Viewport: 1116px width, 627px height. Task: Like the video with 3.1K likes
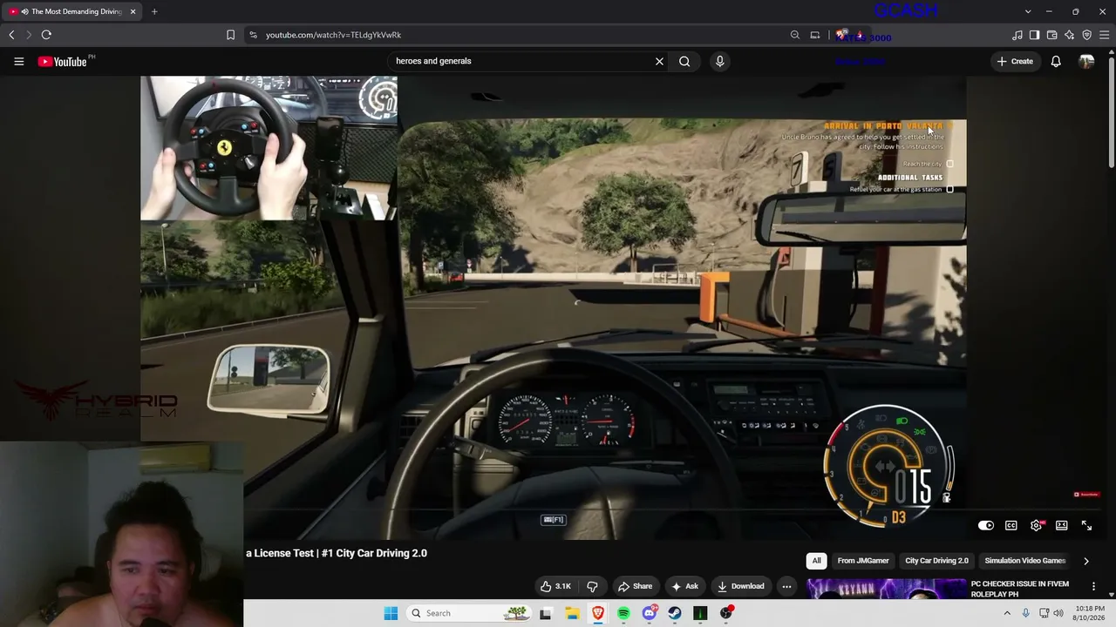555,586
